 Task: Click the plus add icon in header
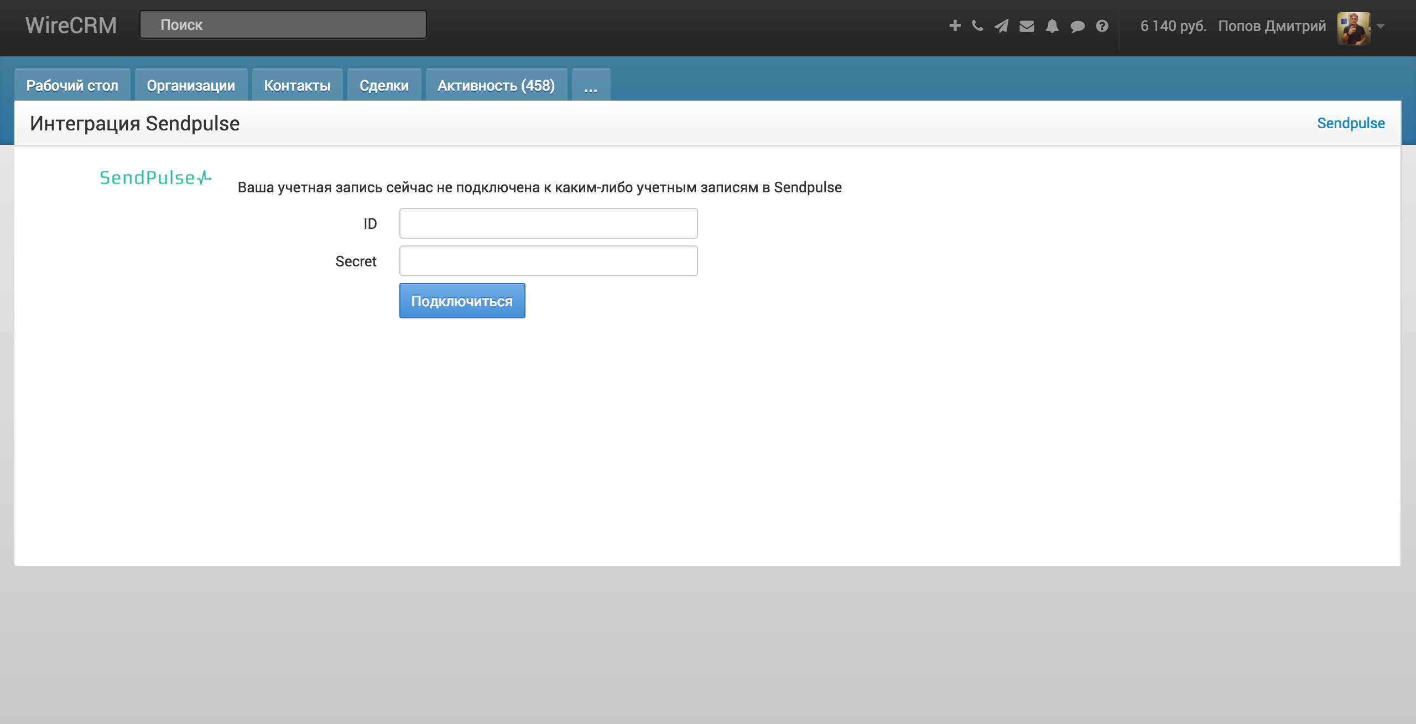(x=955, y=26)
